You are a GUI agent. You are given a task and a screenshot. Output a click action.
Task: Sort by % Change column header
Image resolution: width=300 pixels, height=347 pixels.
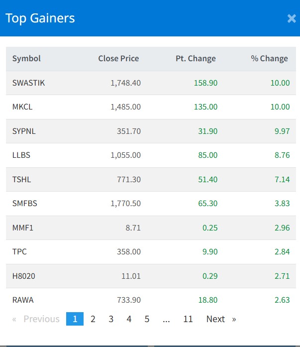pyautogui.click(x=269, y=59)
